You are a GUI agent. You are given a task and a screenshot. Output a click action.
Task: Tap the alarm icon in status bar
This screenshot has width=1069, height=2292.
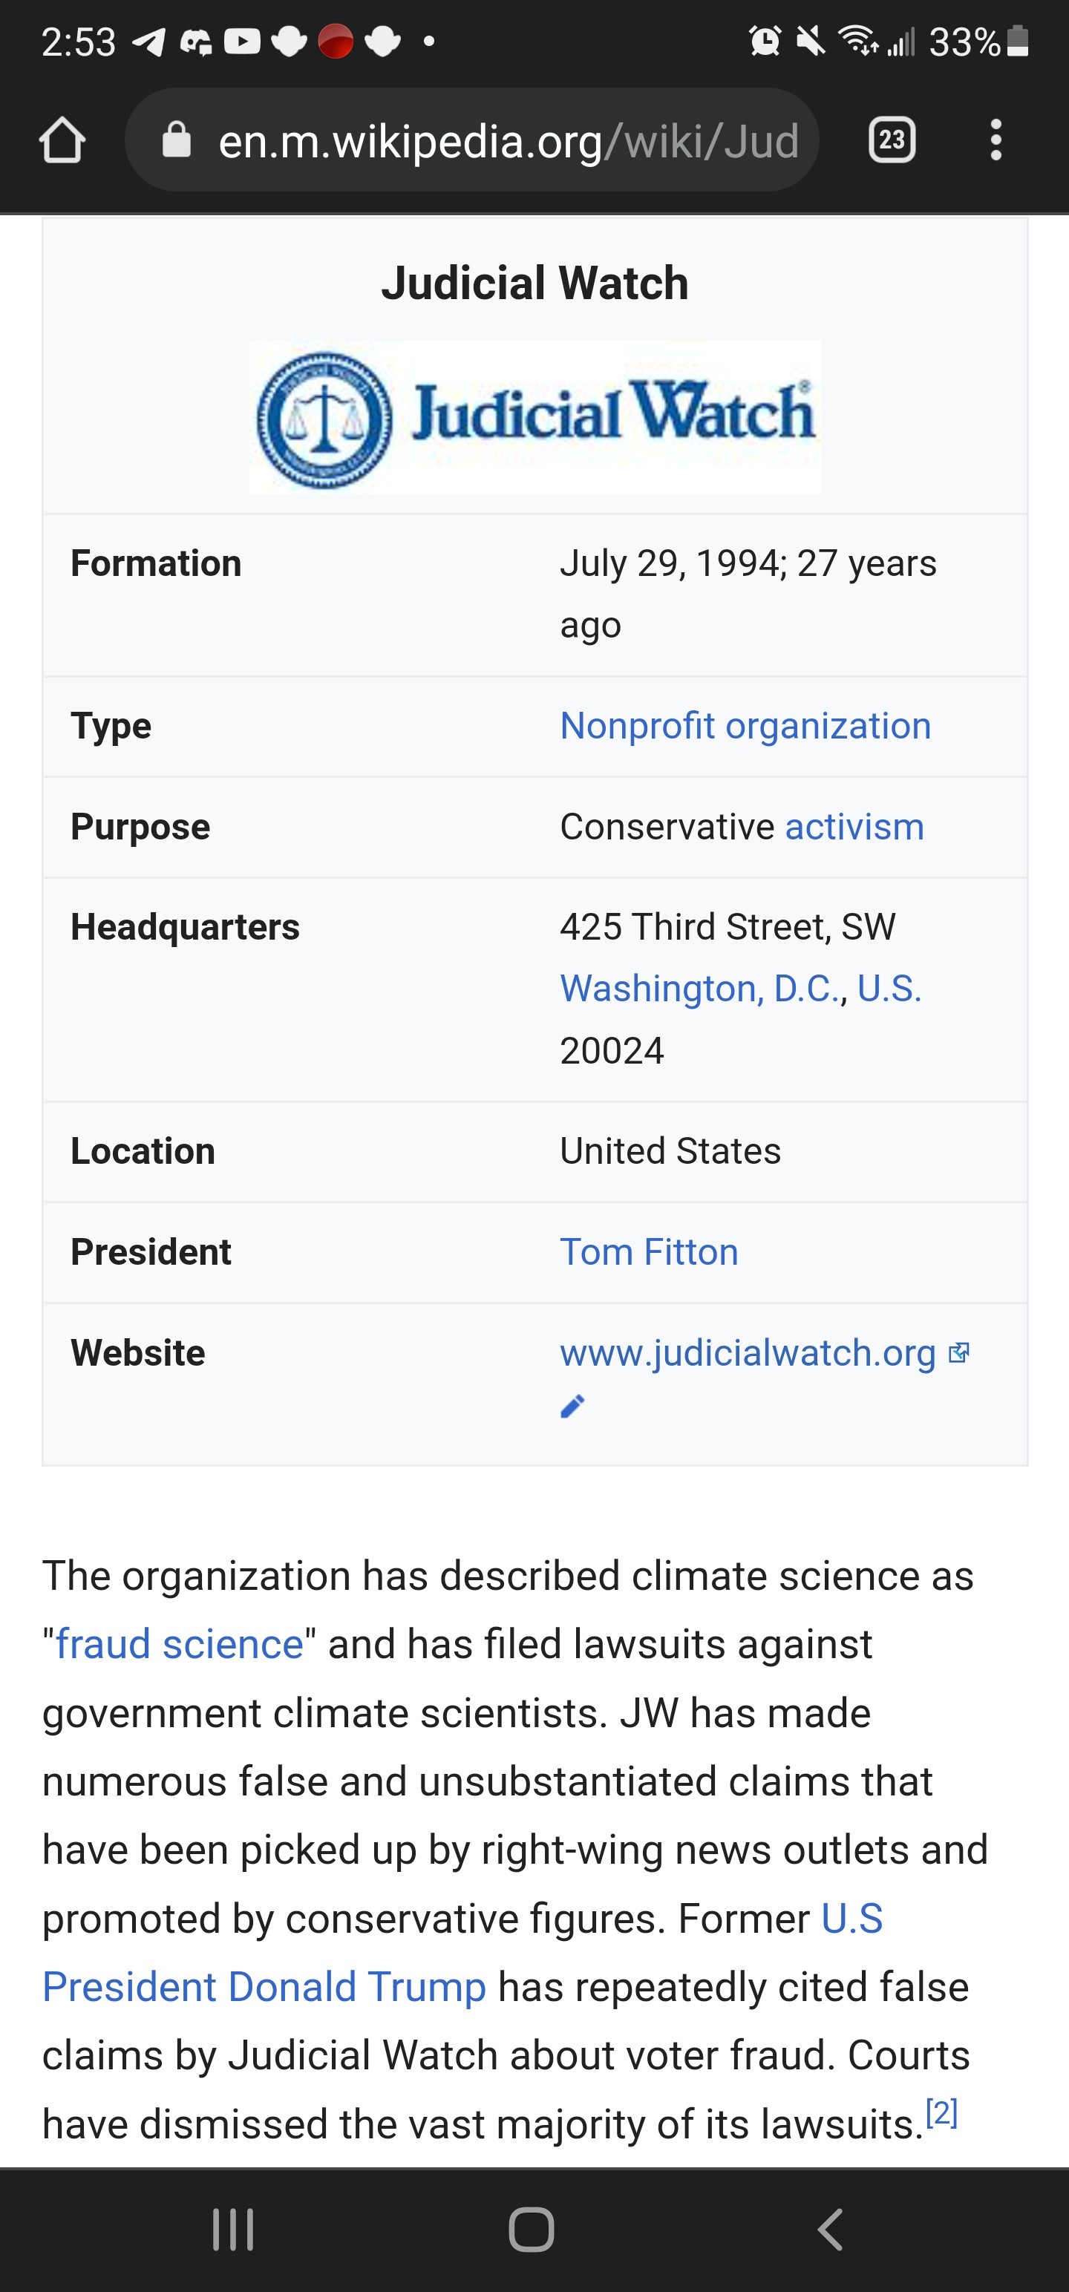765,41
